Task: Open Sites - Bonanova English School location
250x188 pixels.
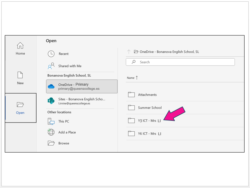Action: point(82,101)
